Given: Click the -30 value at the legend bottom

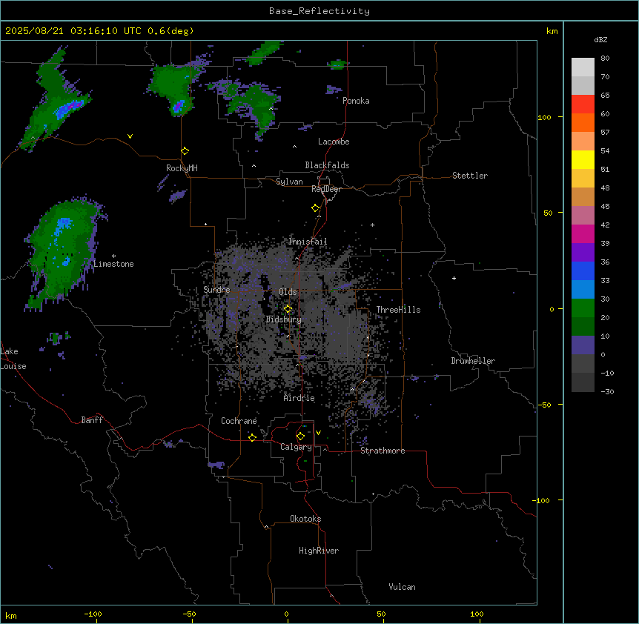Looking at the screenshot, I should click(607, 392).
